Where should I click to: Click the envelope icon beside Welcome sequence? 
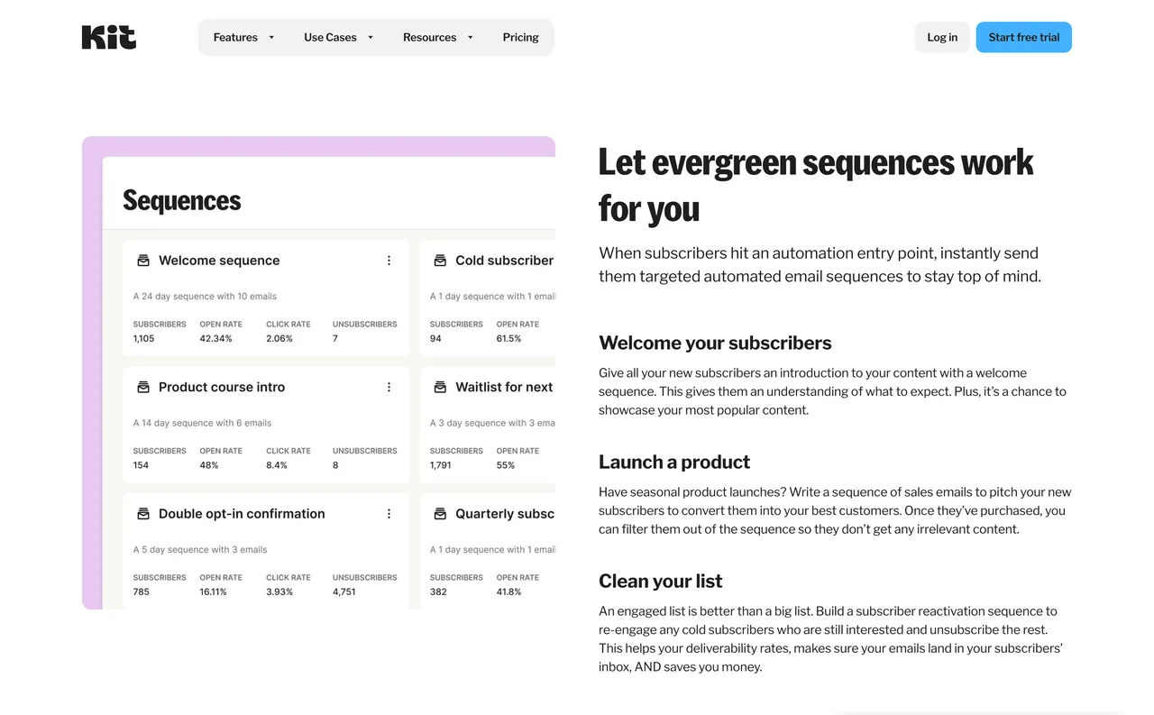point(143,260)
